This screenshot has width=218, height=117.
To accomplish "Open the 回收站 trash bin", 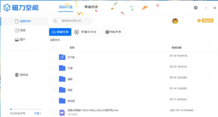I will click(22, 75).
